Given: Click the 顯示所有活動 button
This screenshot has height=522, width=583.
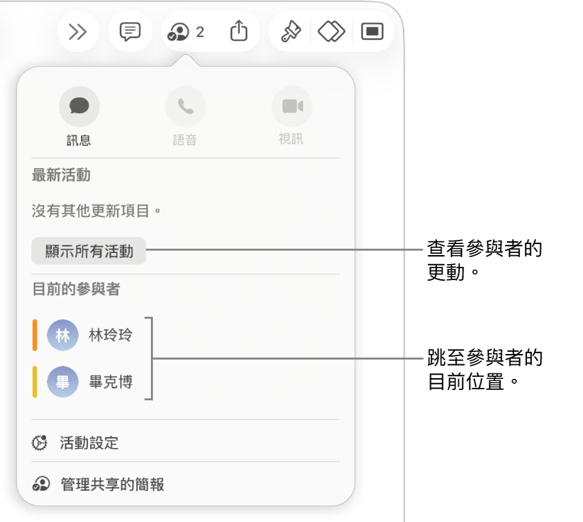Looking at the screenshot, I should [88, 250].
